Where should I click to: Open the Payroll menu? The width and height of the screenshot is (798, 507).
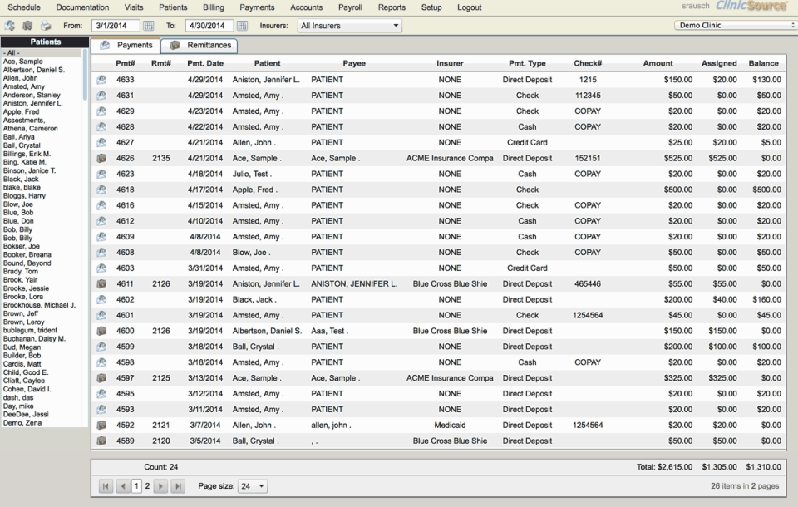(350, 7)
